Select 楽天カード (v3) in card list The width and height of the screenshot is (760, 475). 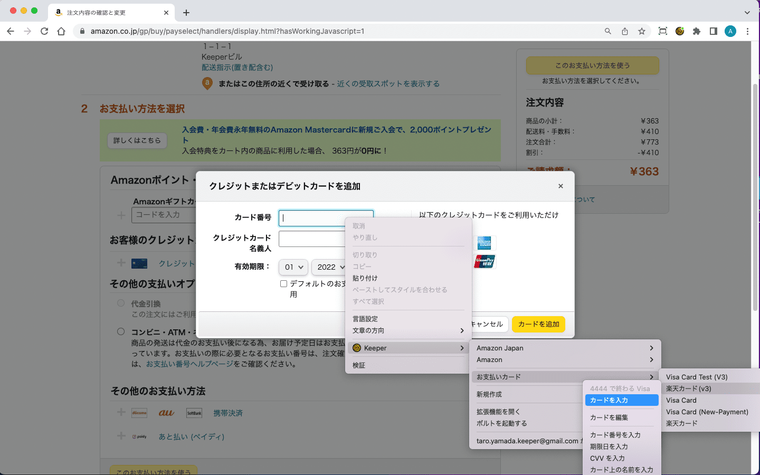[x=688, y=389]
